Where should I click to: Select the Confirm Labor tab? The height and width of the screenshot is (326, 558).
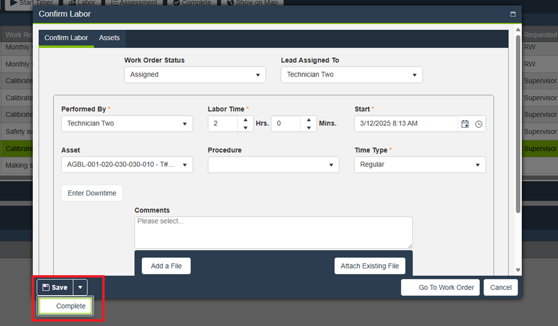66,38
